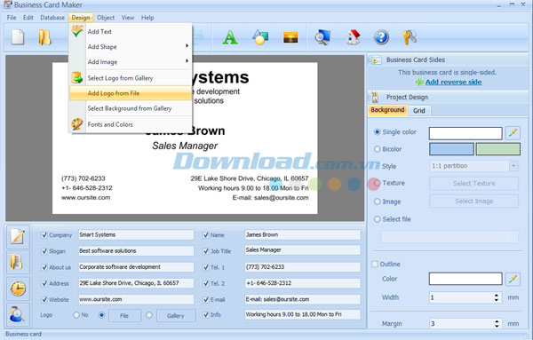Click the green letter A Add Text icon
This screenshot has height=340, width=533.
click(230, 37)
